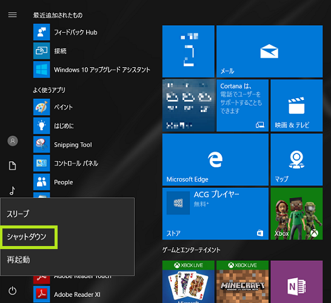This screenshot has height=303, width=331.
Task: Click the Adobe Reader XI label
Action: point(77,295)
